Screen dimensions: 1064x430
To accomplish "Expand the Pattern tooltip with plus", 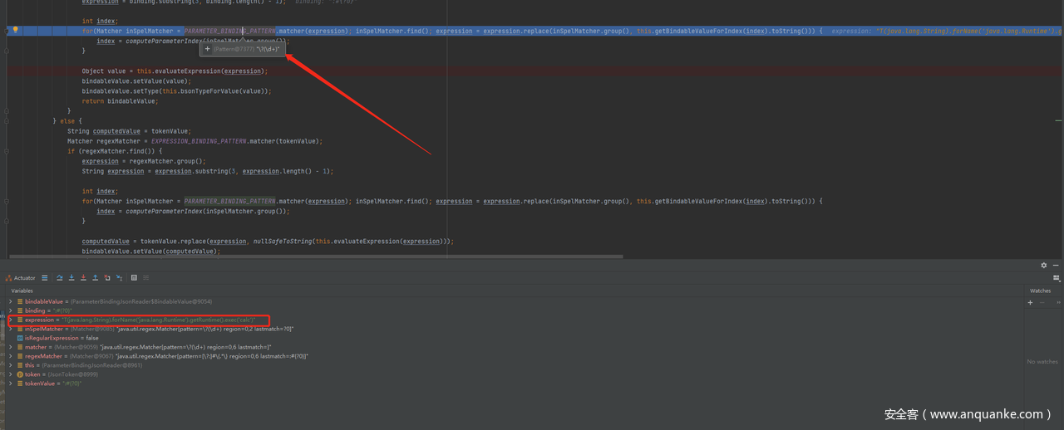I will 207,50.
